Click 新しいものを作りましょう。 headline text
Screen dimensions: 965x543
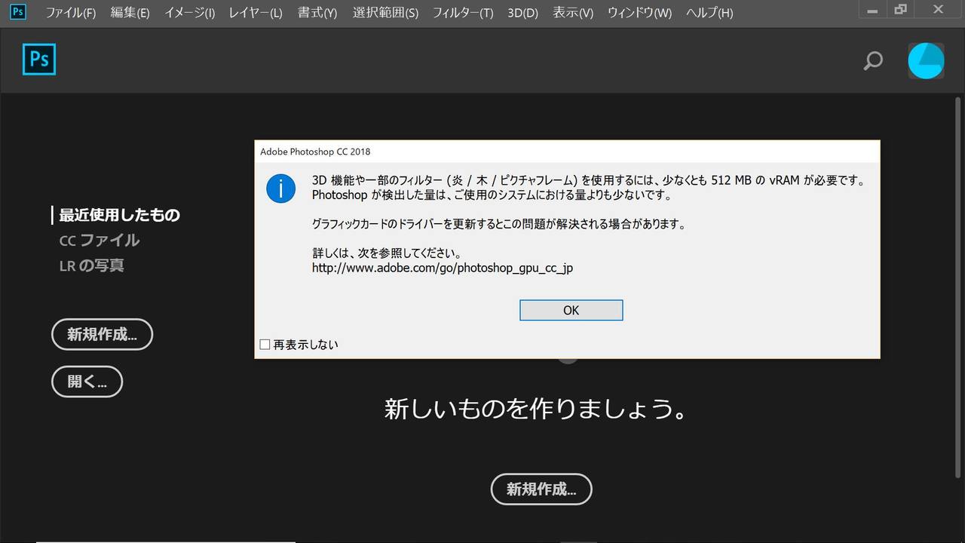coord(536,409)
